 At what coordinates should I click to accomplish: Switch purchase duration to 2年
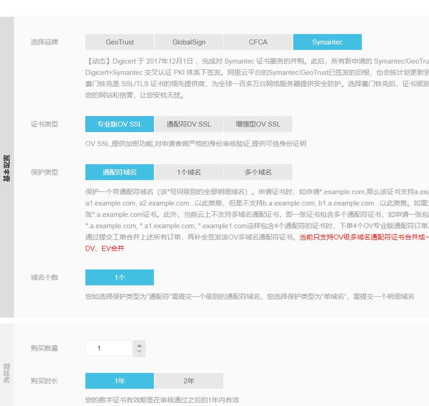click(188, 381)
